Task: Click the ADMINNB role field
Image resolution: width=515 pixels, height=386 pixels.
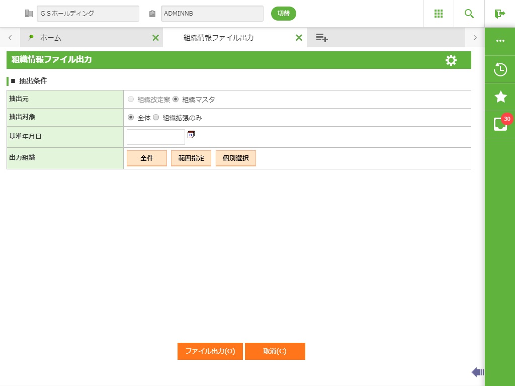Action: [212, 14]
